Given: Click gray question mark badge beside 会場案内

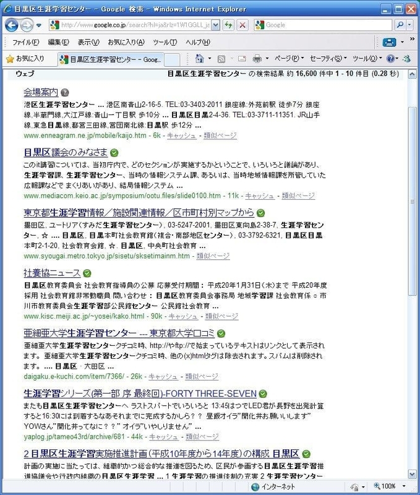Looking at the screenshot, I should click(x=65, y=92).
